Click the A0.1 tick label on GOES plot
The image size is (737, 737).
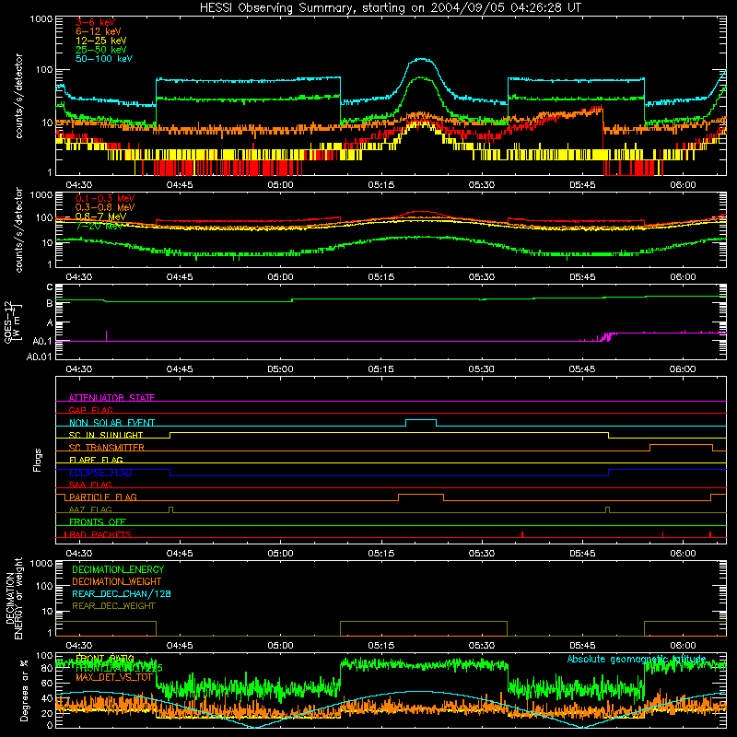coord(41,341)
